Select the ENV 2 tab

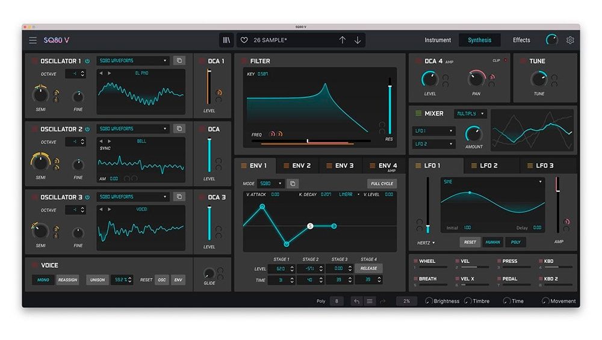(297, 165)
